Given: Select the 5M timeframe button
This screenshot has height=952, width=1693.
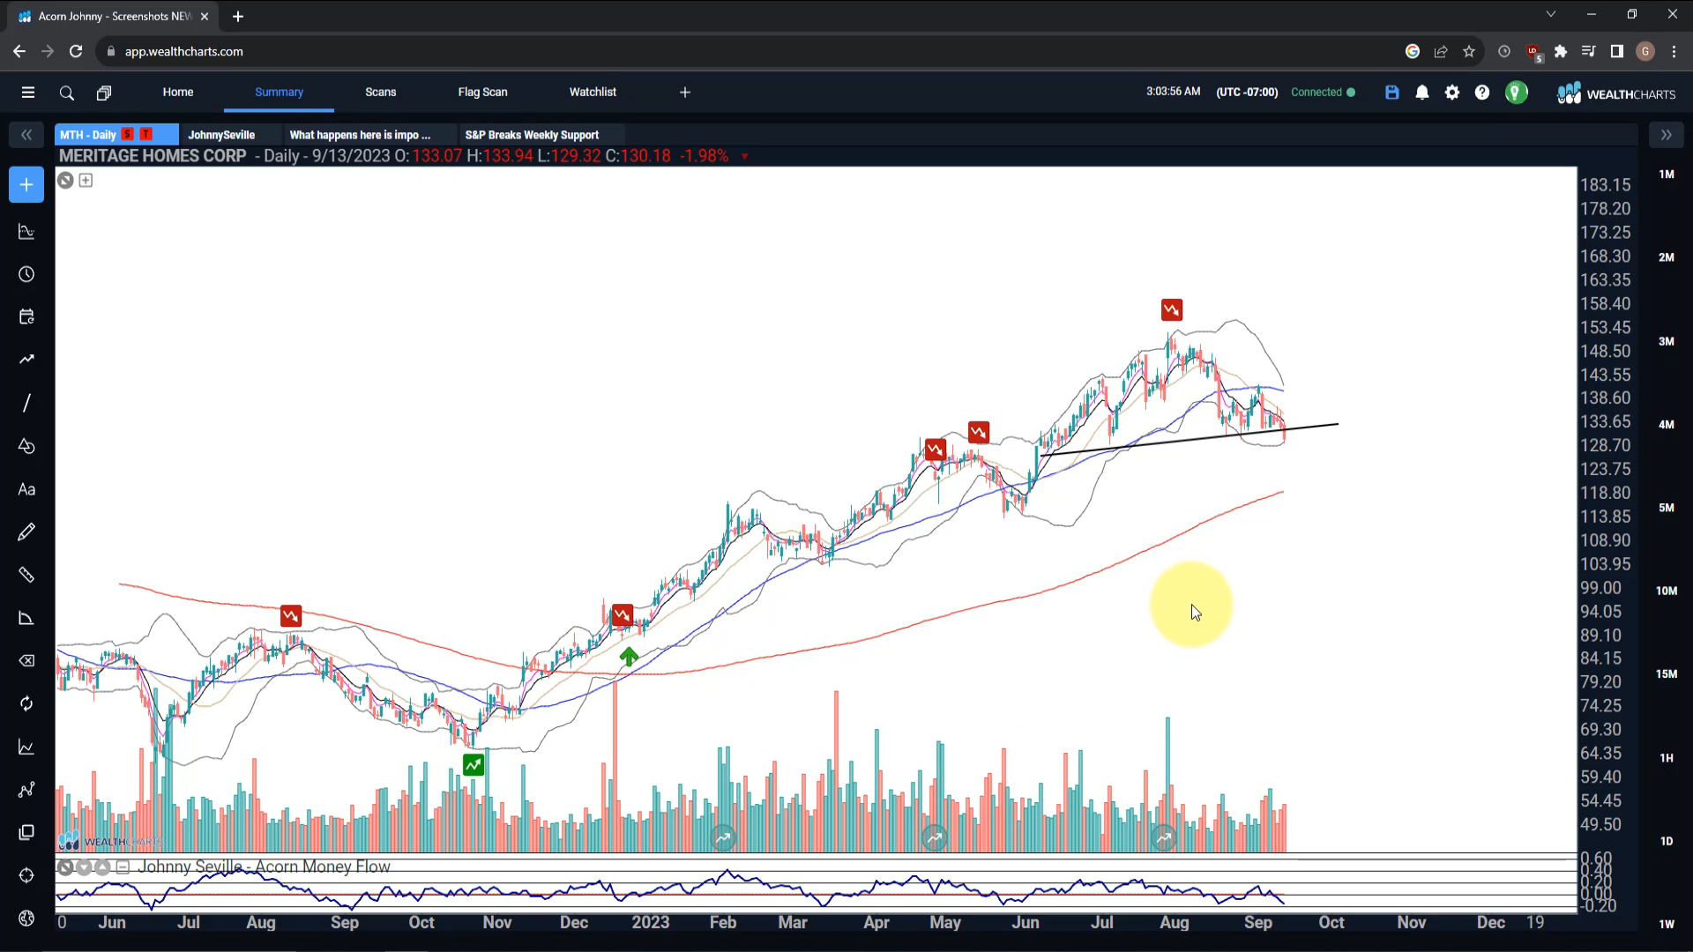Looking at the screenshot, I should (1667, 508).
